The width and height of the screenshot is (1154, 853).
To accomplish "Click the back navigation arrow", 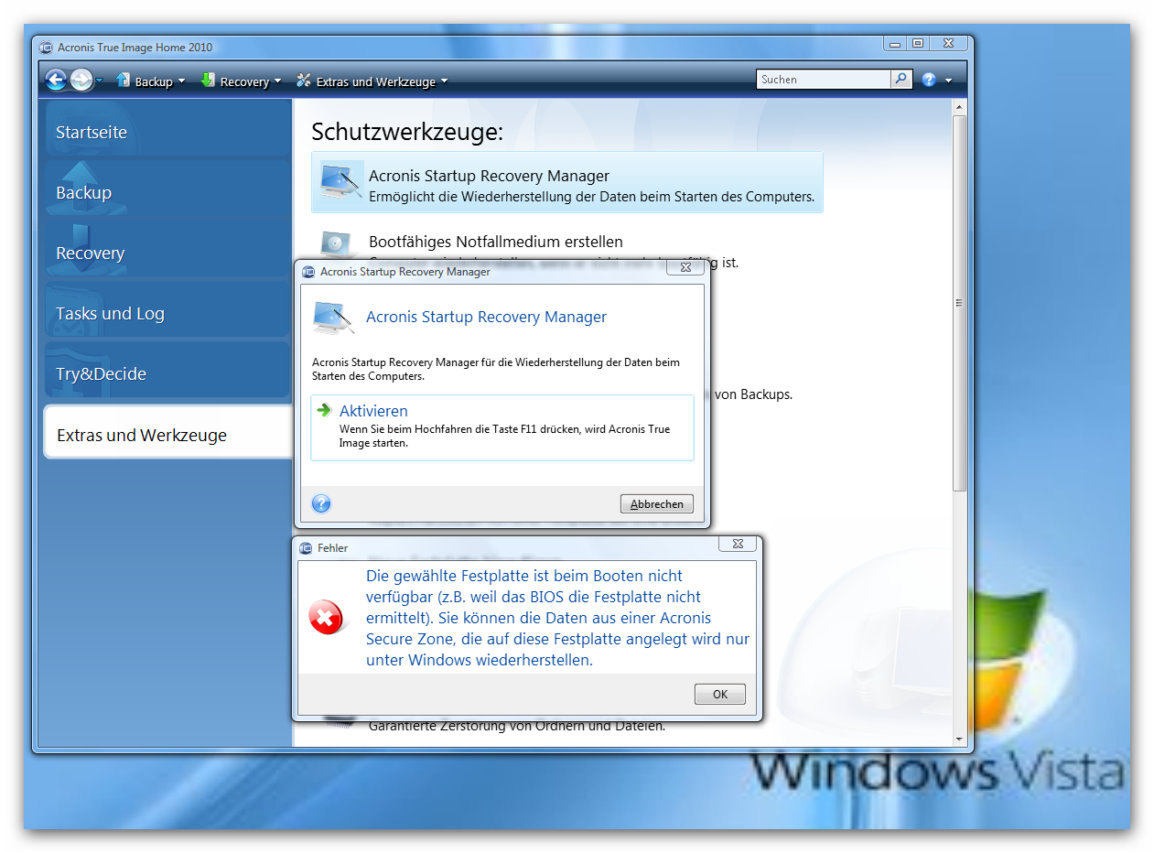I will click(56, 81).
